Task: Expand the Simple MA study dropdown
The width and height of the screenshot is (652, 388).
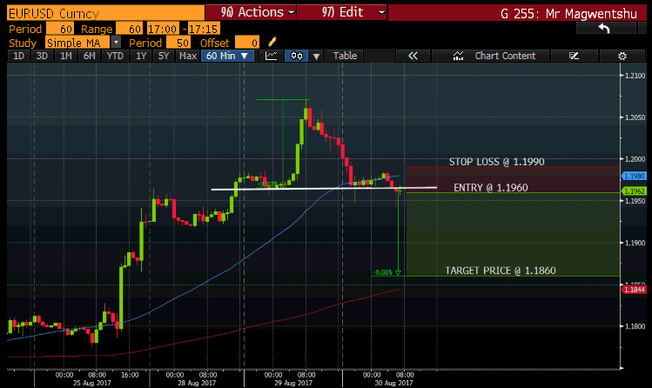Action: click(116, 42)
